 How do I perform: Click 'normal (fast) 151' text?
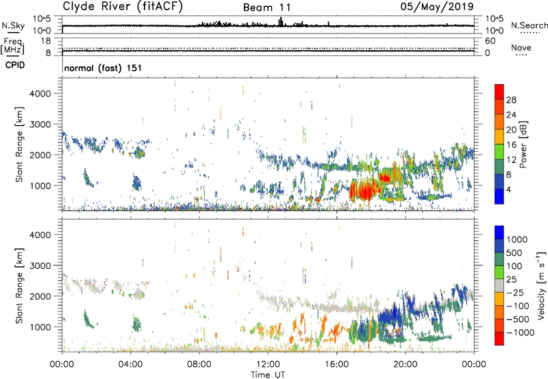click(x=103, y=68)
